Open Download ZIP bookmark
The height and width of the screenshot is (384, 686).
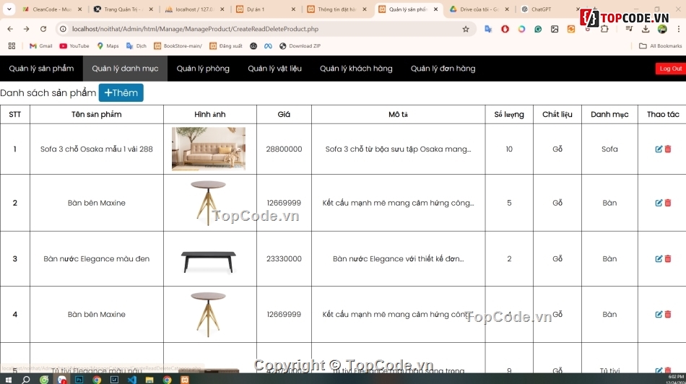[x=300, y=46]
